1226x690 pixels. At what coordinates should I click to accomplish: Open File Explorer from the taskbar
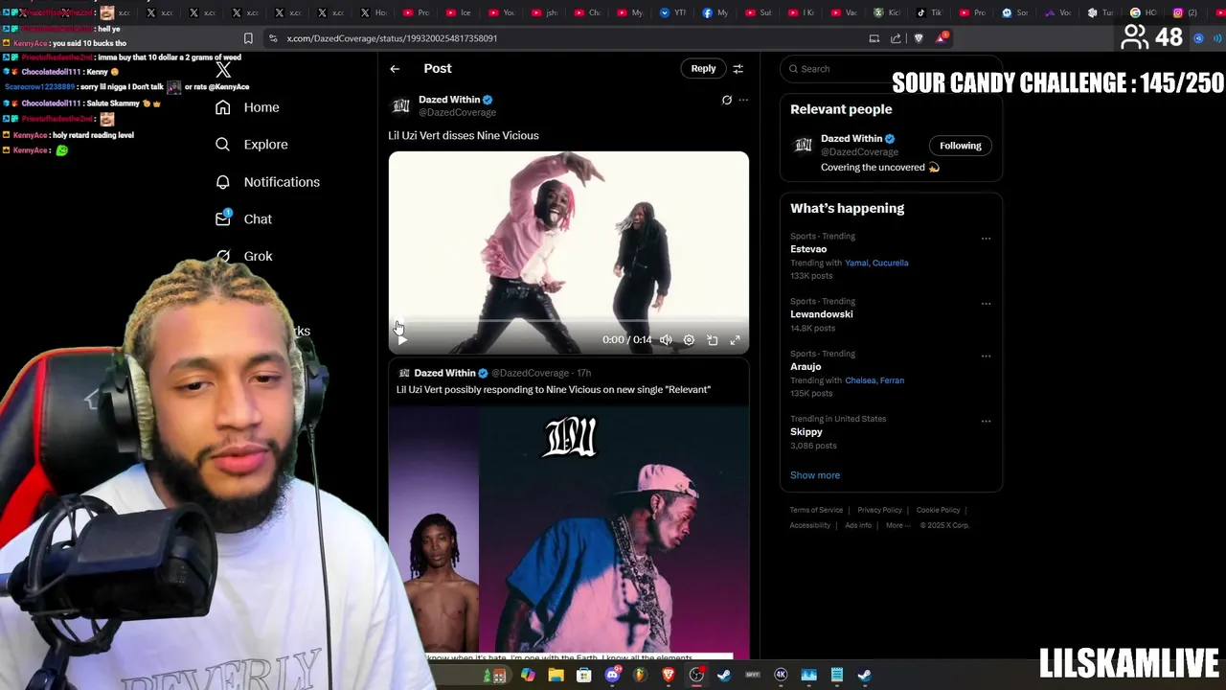556,676
